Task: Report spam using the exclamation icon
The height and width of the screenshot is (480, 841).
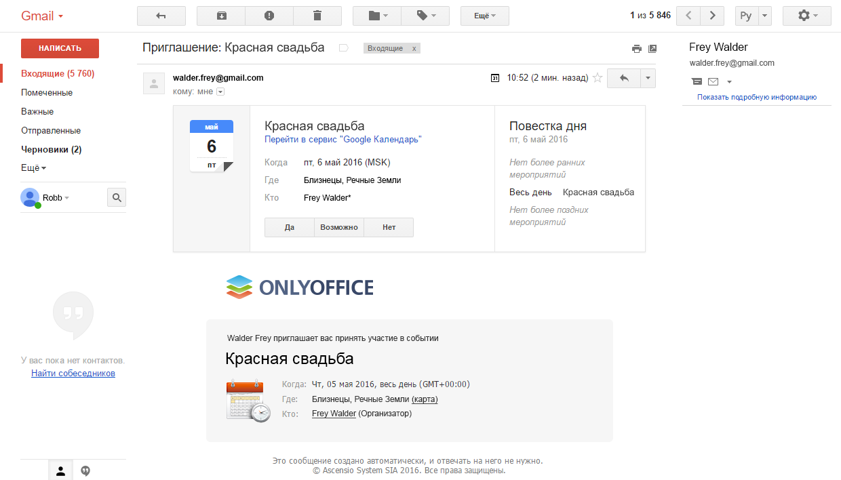Action: 269,16
